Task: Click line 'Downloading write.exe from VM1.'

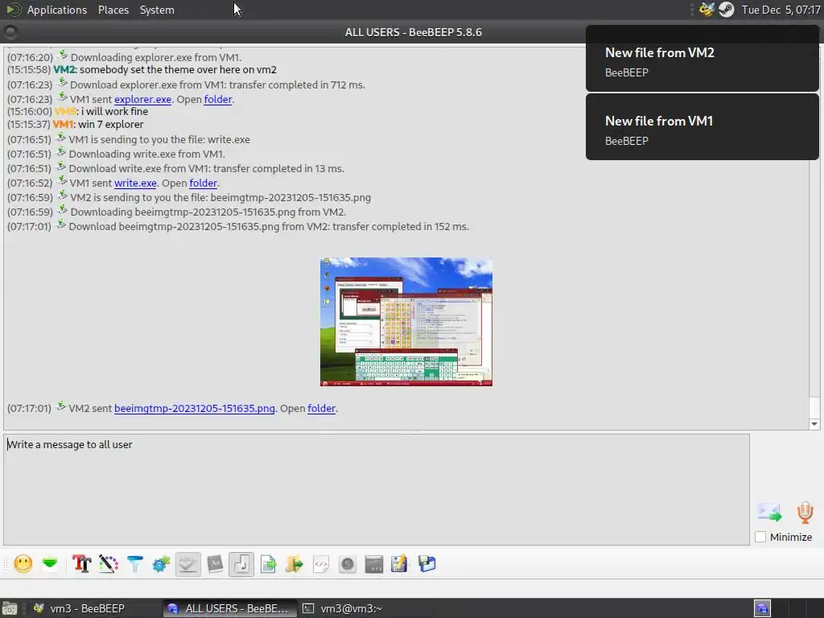Action: click(x=146, y=154)
